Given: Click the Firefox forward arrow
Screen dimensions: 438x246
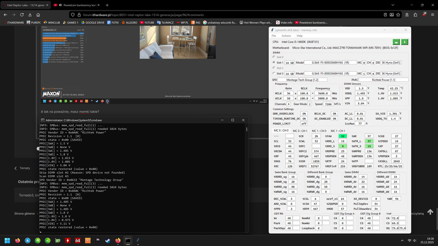Looking at the screenshot, I should 14,15.
